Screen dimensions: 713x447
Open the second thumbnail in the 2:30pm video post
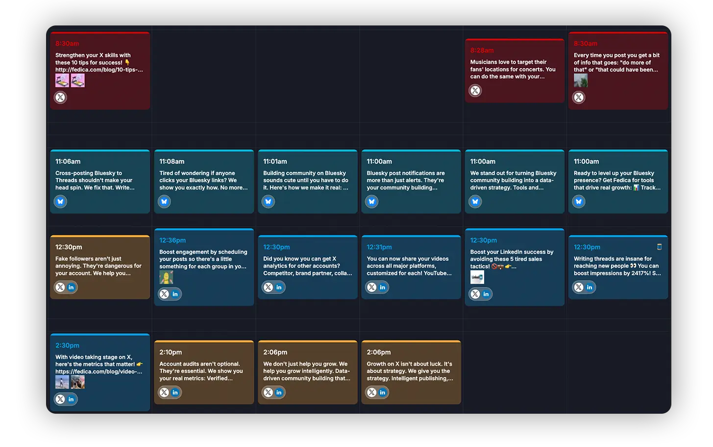77,382
